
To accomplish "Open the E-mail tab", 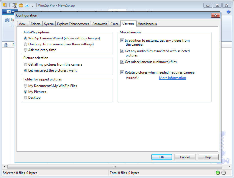I will coord(114,24).
